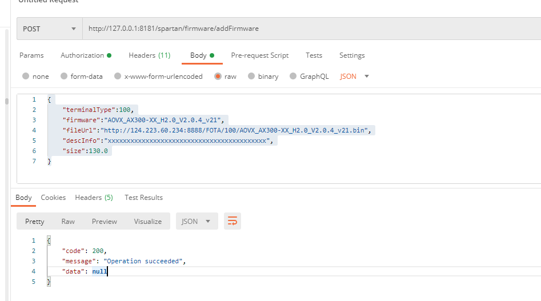The height and width of the screenshot is (301, 541).
Task: Open response JSON format dropdown
Action: point(197,222)
